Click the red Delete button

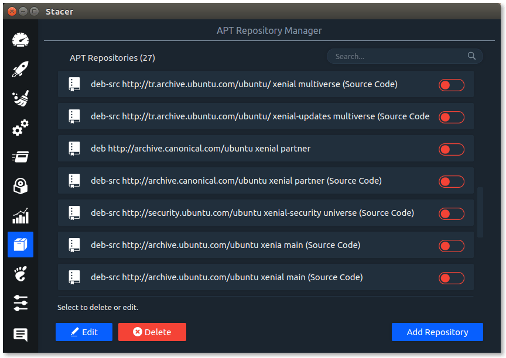coord(152,332)
